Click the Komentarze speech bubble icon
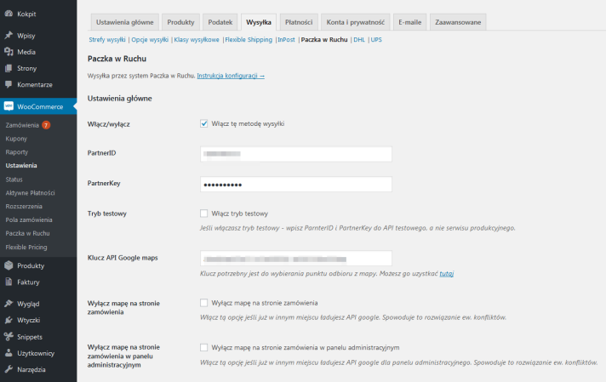Viewport: 606px width, 382px height. coord(9,84)
